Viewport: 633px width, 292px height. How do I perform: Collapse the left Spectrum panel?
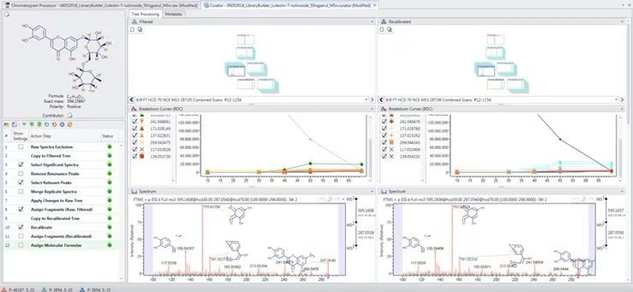(x=372, y=191)
